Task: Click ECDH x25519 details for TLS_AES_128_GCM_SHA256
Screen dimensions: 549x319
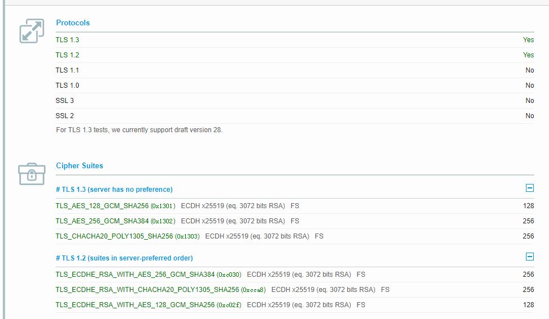Action: 233,206
